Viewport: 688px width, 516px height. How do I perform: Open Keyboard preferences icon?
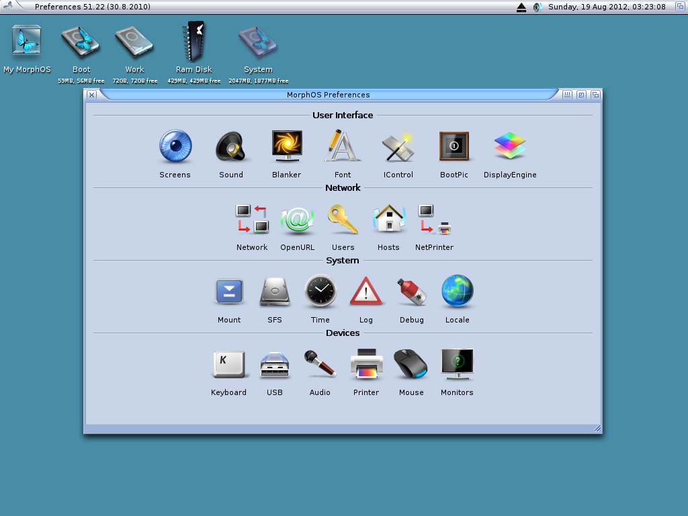(228, 364)
